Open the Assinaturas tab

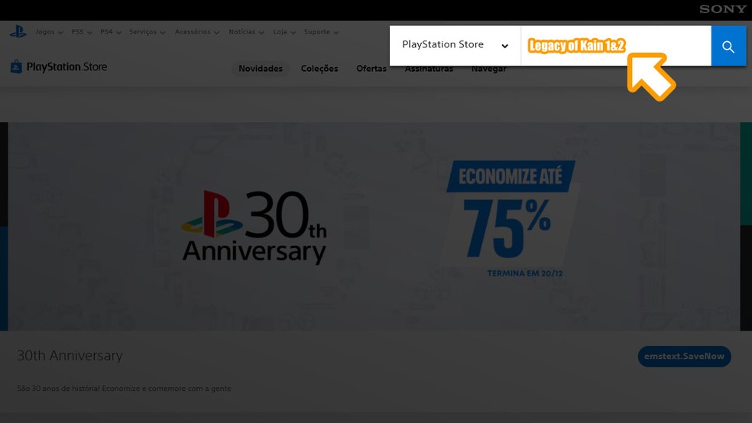(429, 69)
